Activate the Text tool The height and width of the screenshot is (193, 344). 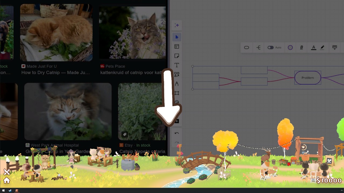177,65
